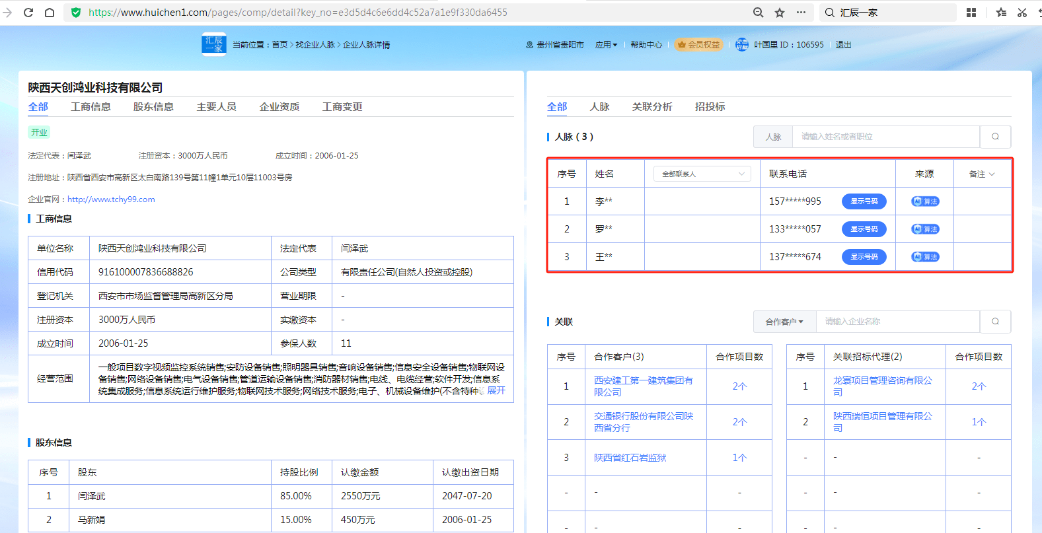
Task: Open the address bar more options ellipsis
Action: [801, 13]
